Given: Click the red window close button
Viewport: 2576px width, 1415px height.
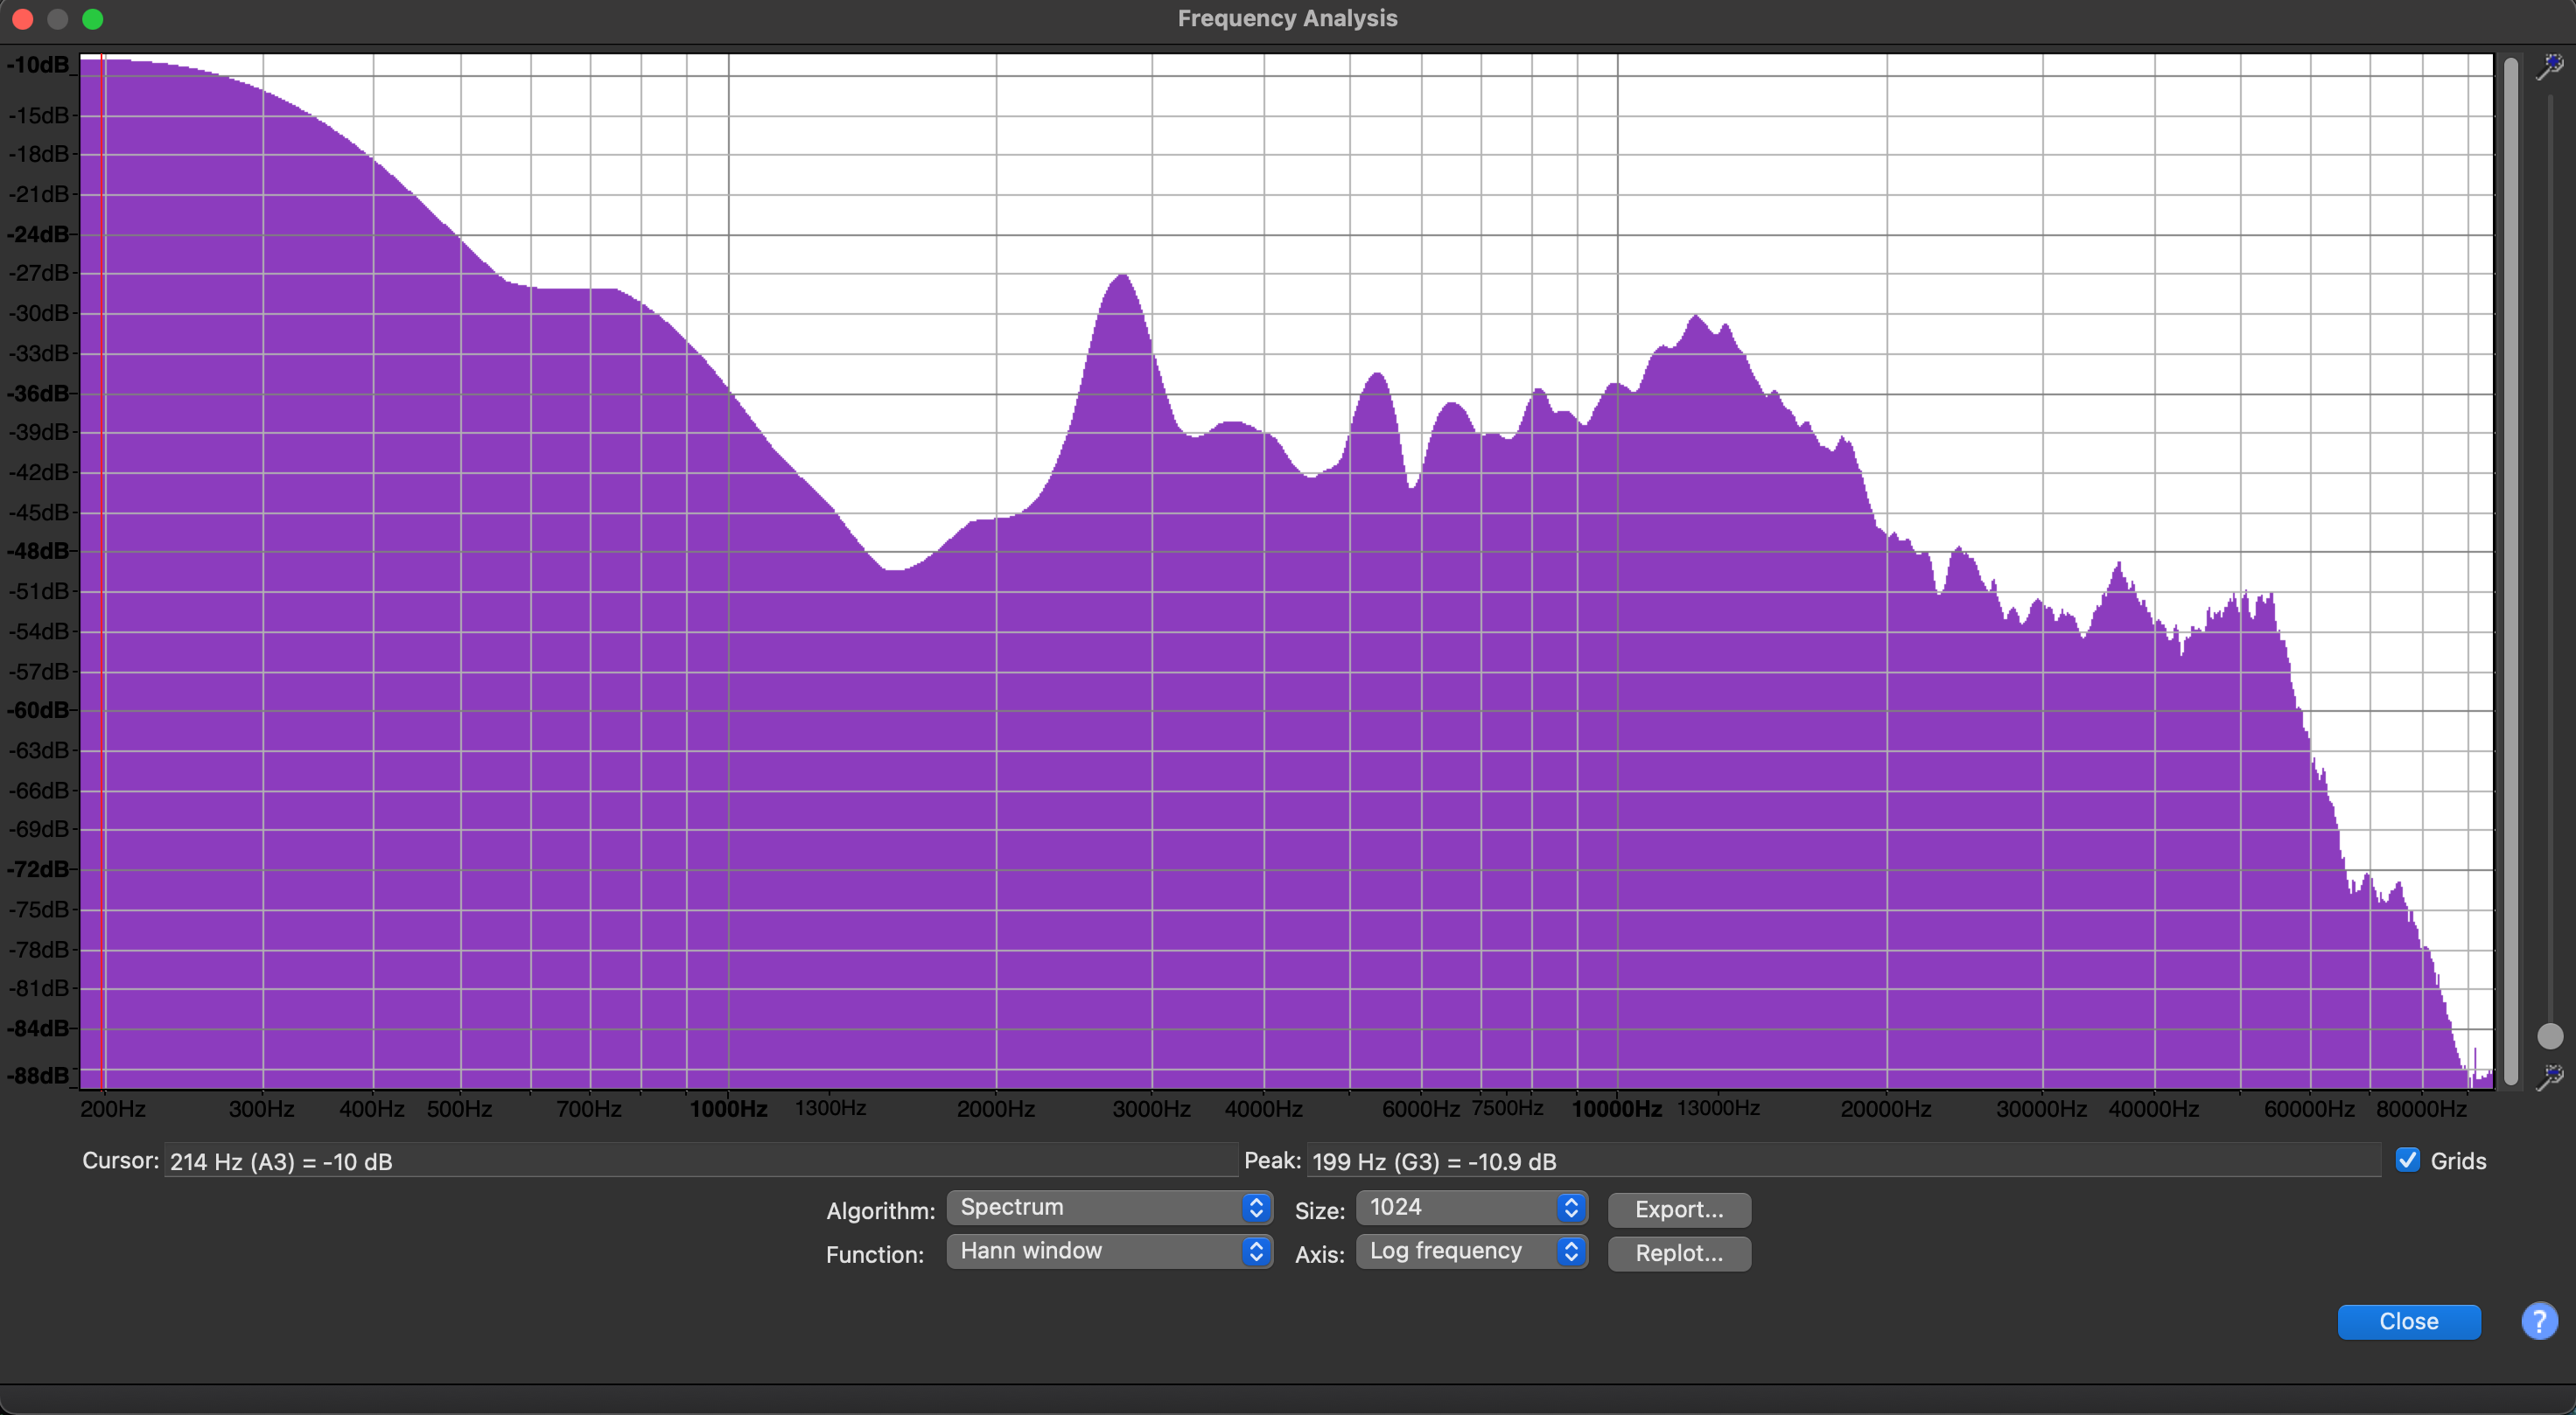Looking at the screenshot, I should click(23, 19).
